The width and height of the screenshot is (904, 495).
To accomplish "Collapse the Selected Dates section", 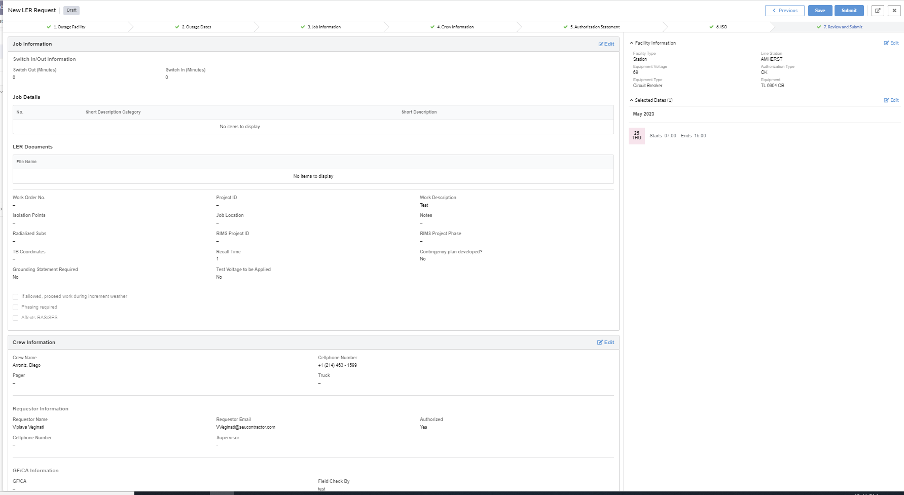I will pyautogui.click(x=631, y=100).
